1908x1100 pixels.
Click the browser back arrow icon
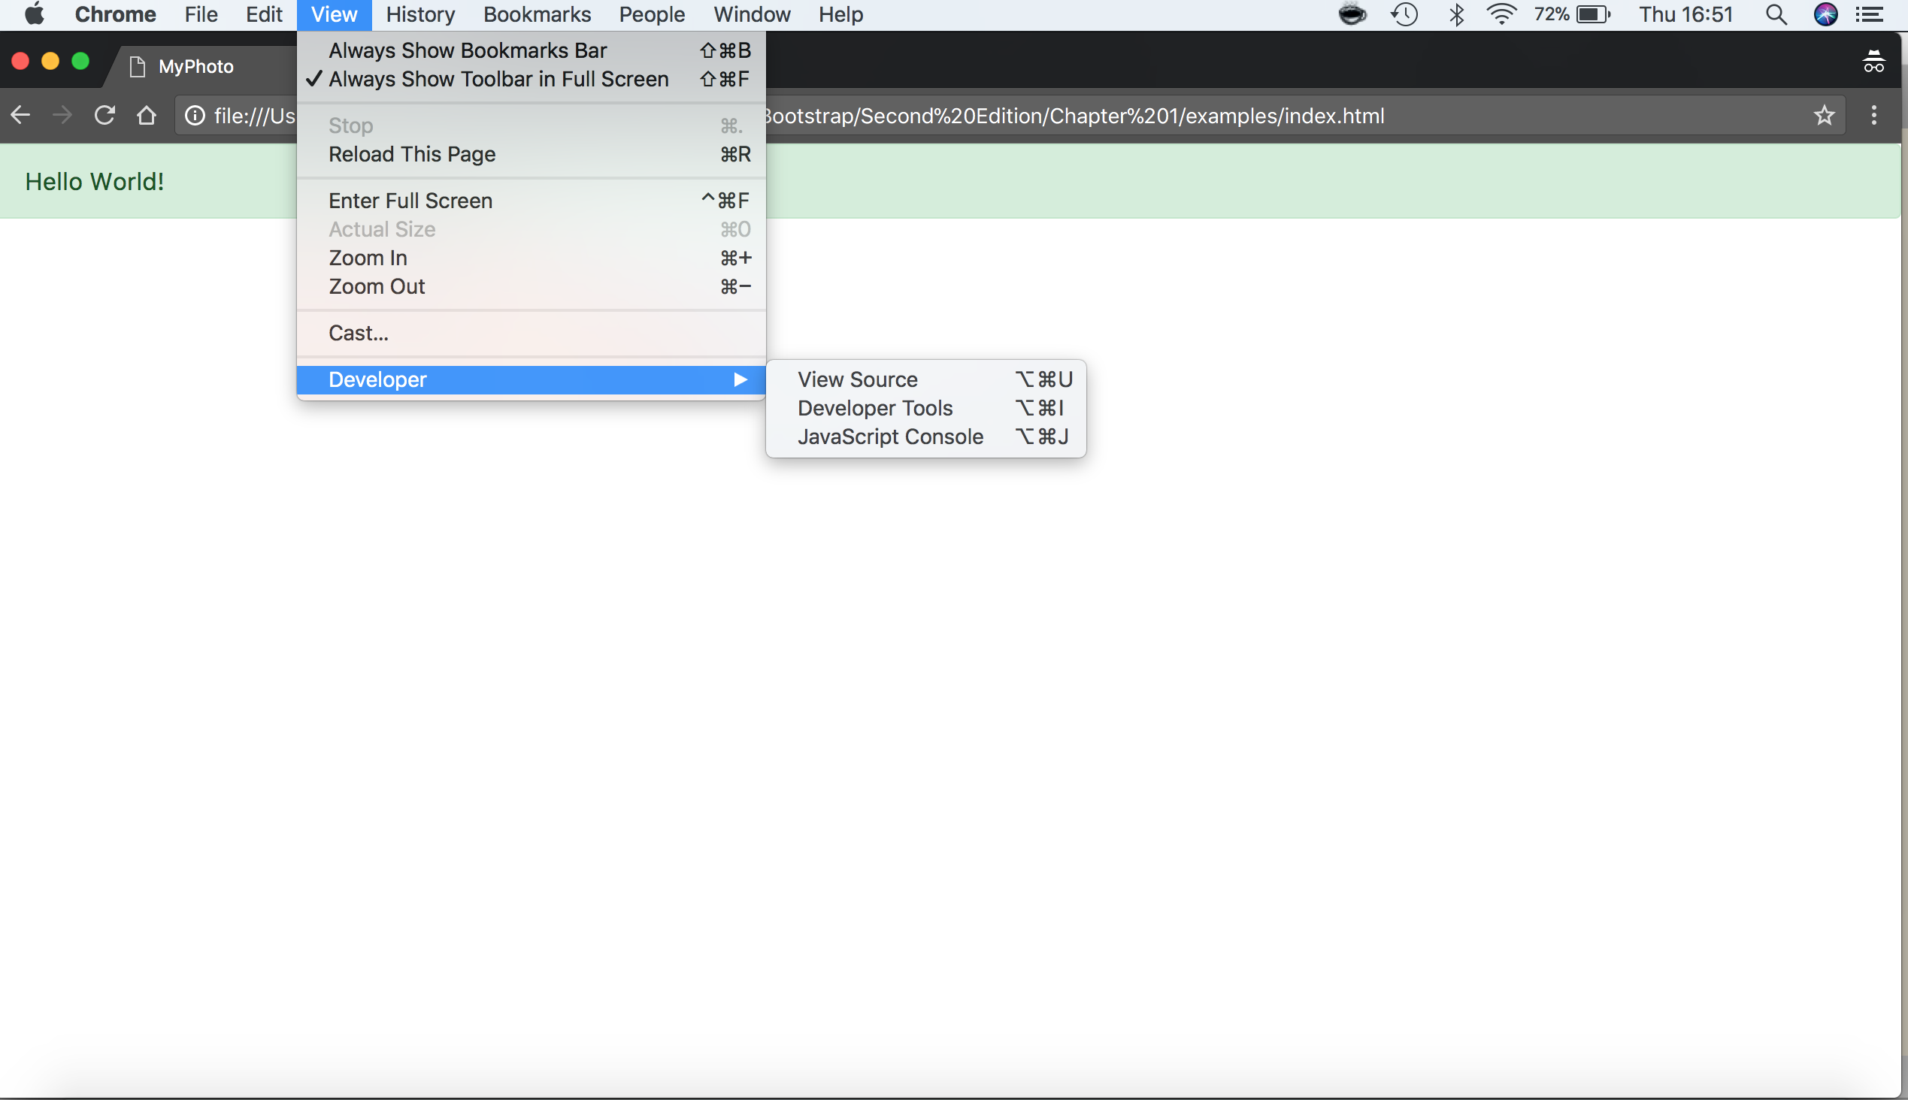[20, 115]
